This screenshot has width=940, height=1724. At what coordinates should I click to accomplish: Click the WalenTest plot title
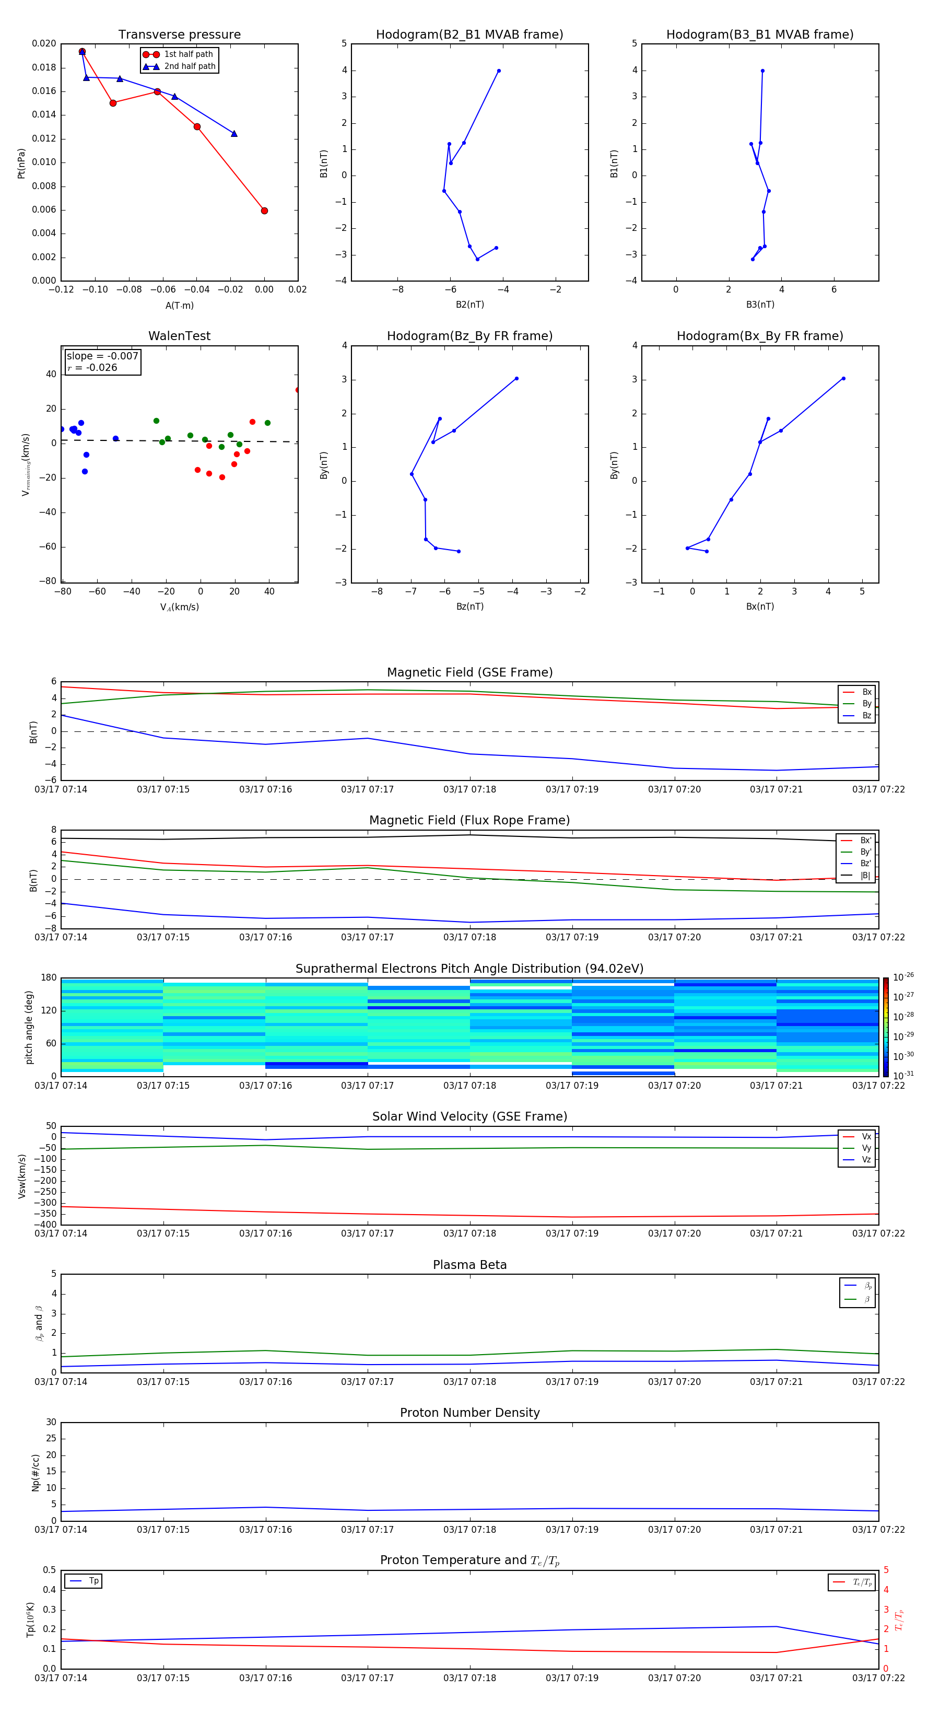pos(179,336)
